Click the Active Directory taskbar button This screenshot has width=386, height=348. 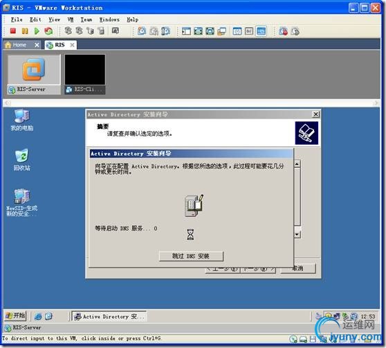coord(109,316)
